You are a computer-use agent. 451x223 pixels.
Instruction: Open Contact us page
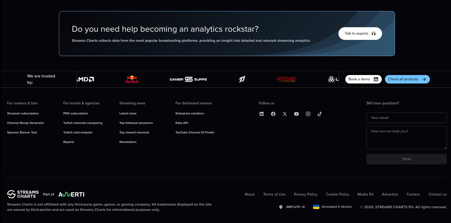tap(438, 194)
